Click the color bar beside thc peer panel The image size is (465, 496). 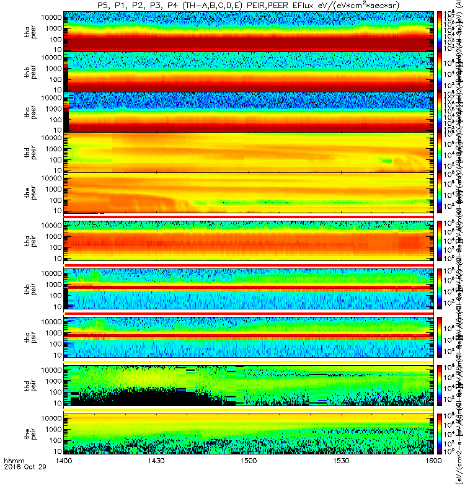coord(440,112)
